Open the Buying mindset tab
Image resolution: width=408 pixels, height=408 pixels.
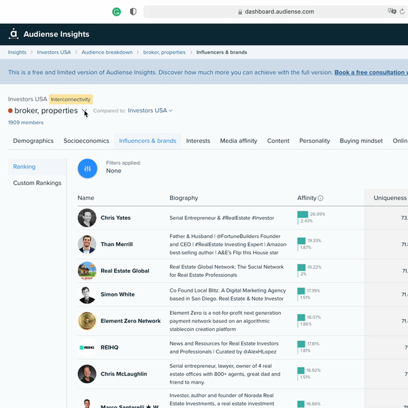[361, 141]
